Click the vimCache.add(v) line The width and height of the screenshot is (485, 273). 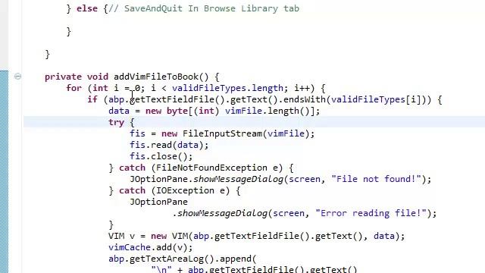[151, 248]
